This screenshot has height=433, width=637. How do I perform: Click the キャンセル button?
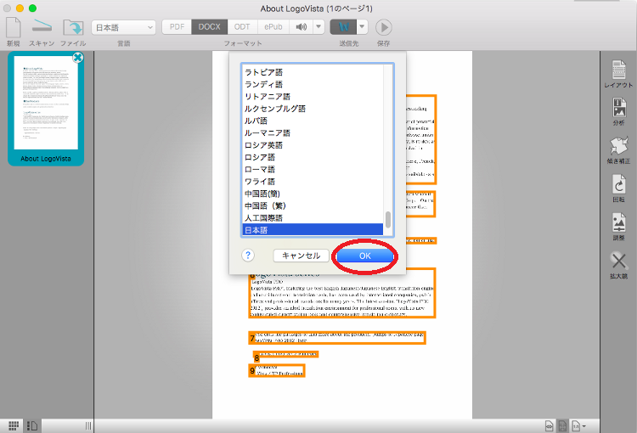coord(301,256)
